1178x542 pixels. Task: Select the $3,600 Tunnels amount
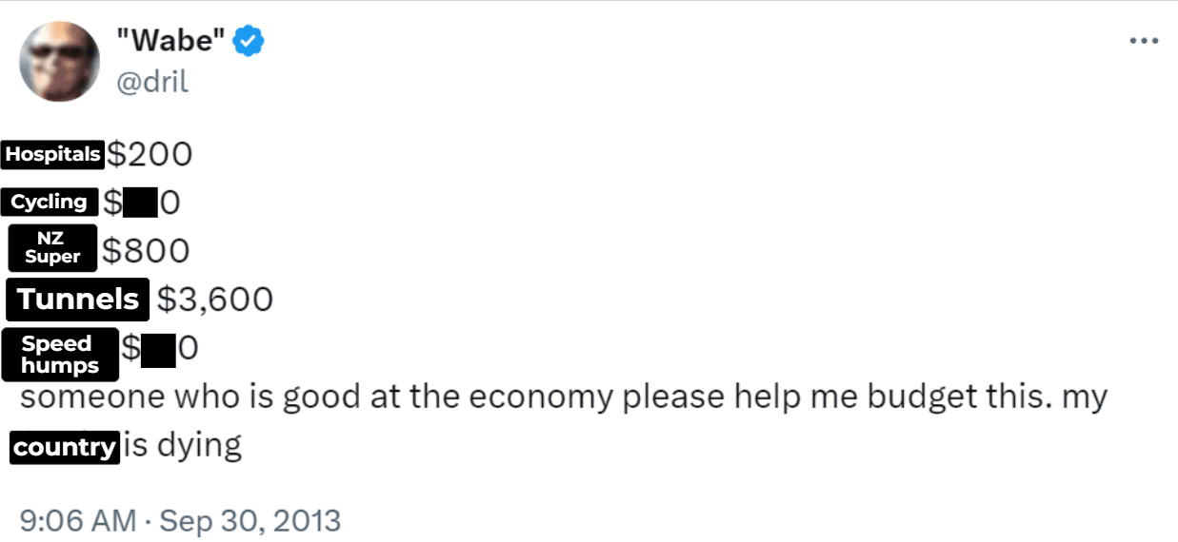[x=215, y=300]
